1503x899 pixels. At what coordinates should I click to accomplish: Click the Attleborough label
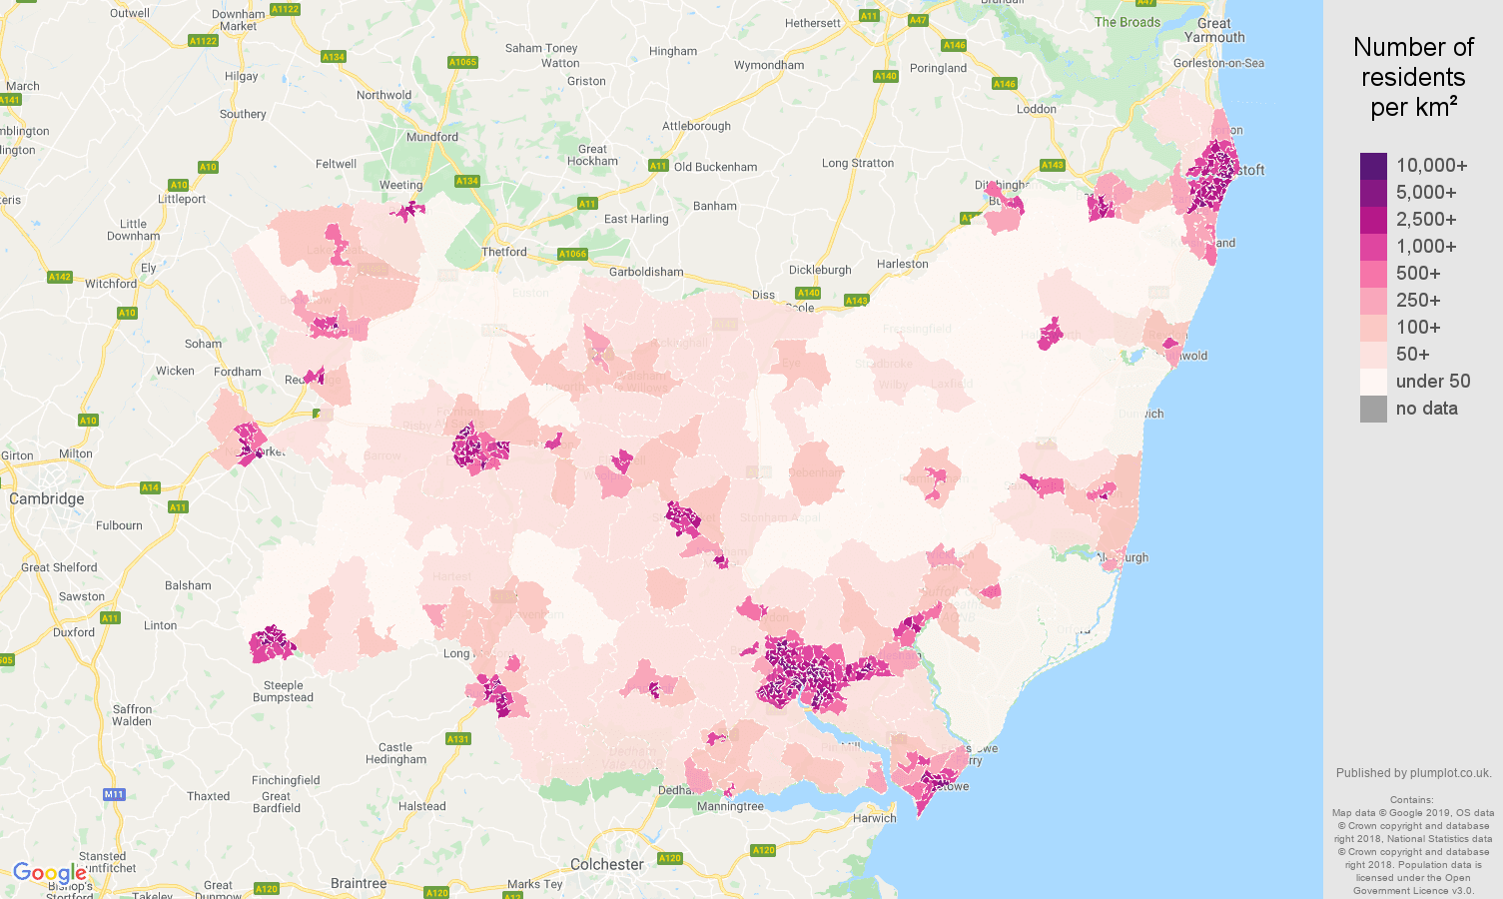[x=696, y=126]
